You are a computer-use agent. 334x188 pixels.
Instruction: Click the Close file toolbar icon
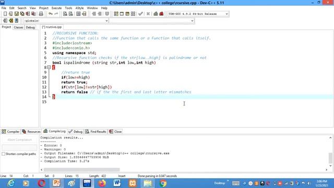pyautogui.click(x=28, y=14)
